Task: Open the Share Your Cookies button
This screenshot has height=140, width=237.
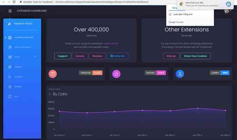Action: tap(195, 56)
